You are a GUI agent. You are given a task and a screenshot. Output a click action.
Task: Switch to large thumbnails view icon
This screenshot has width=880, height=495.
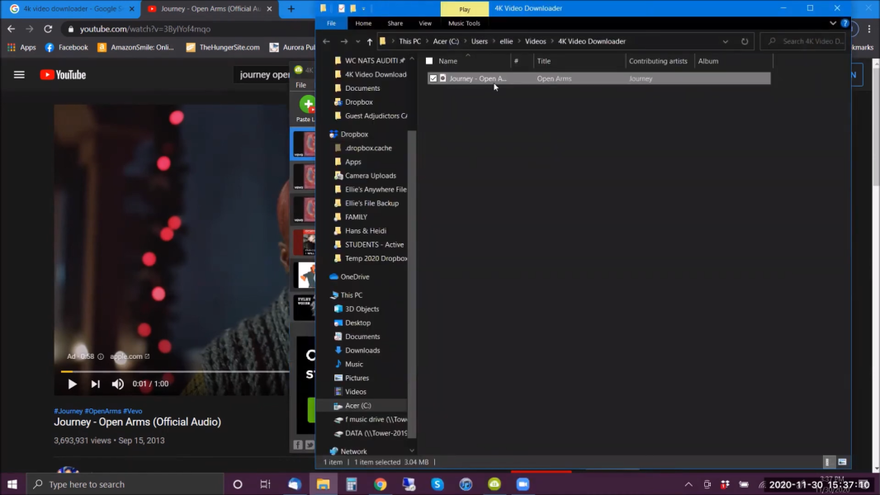tap(842, 462)
